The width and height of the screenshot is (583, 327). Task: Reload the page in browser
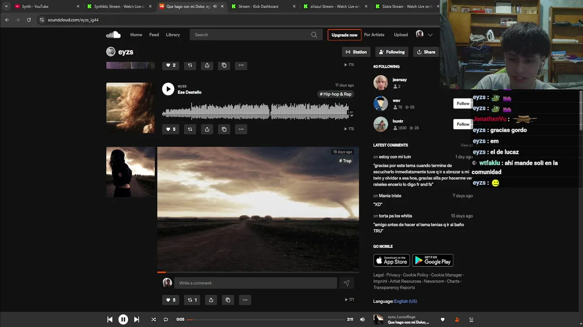click(x=29, y=20)
